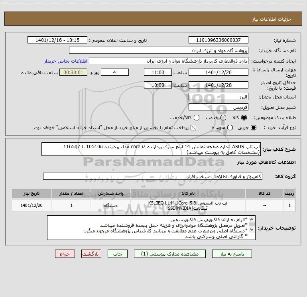Select the کالا/خدمت radio button

point(197,118)
